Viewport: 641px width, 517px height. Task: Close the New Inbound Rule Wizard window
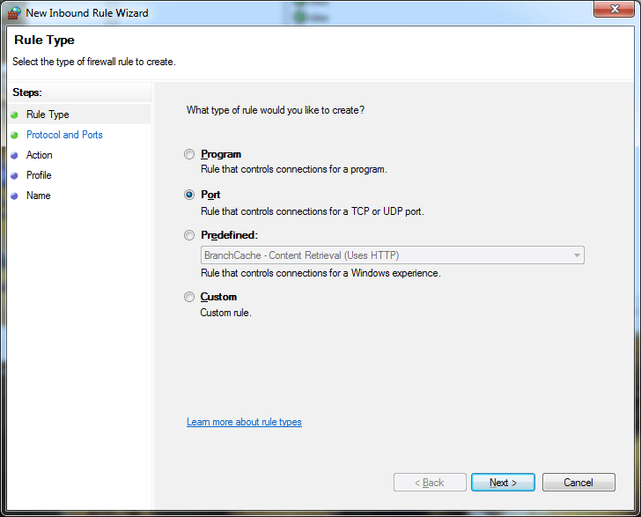tap(614, 9)
